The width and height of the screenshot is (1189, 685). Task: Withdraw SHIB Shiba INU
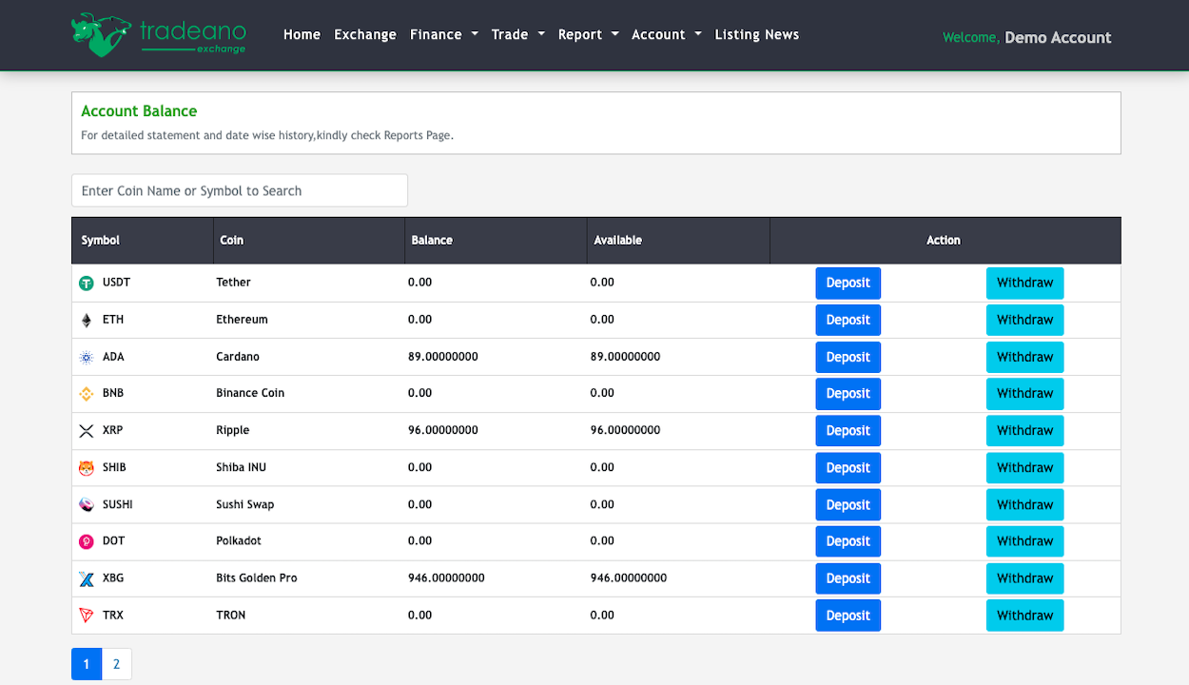click(x=1025, y=467)
